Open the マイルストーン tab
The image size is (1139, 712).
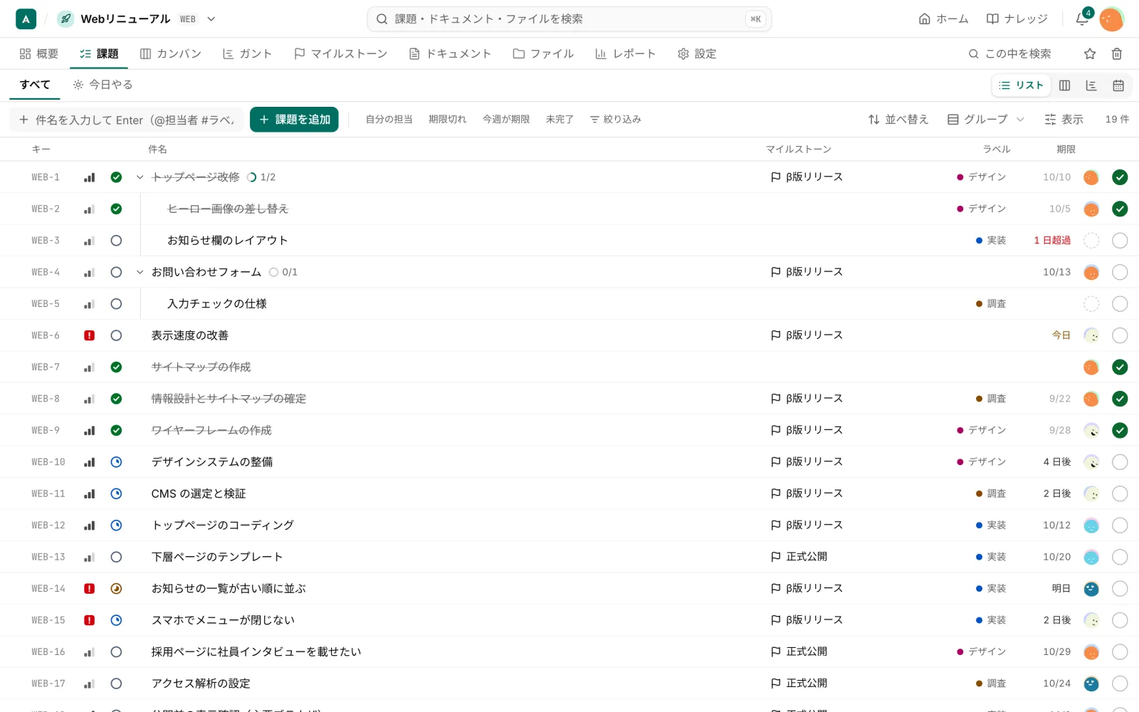tap(340, 53)
